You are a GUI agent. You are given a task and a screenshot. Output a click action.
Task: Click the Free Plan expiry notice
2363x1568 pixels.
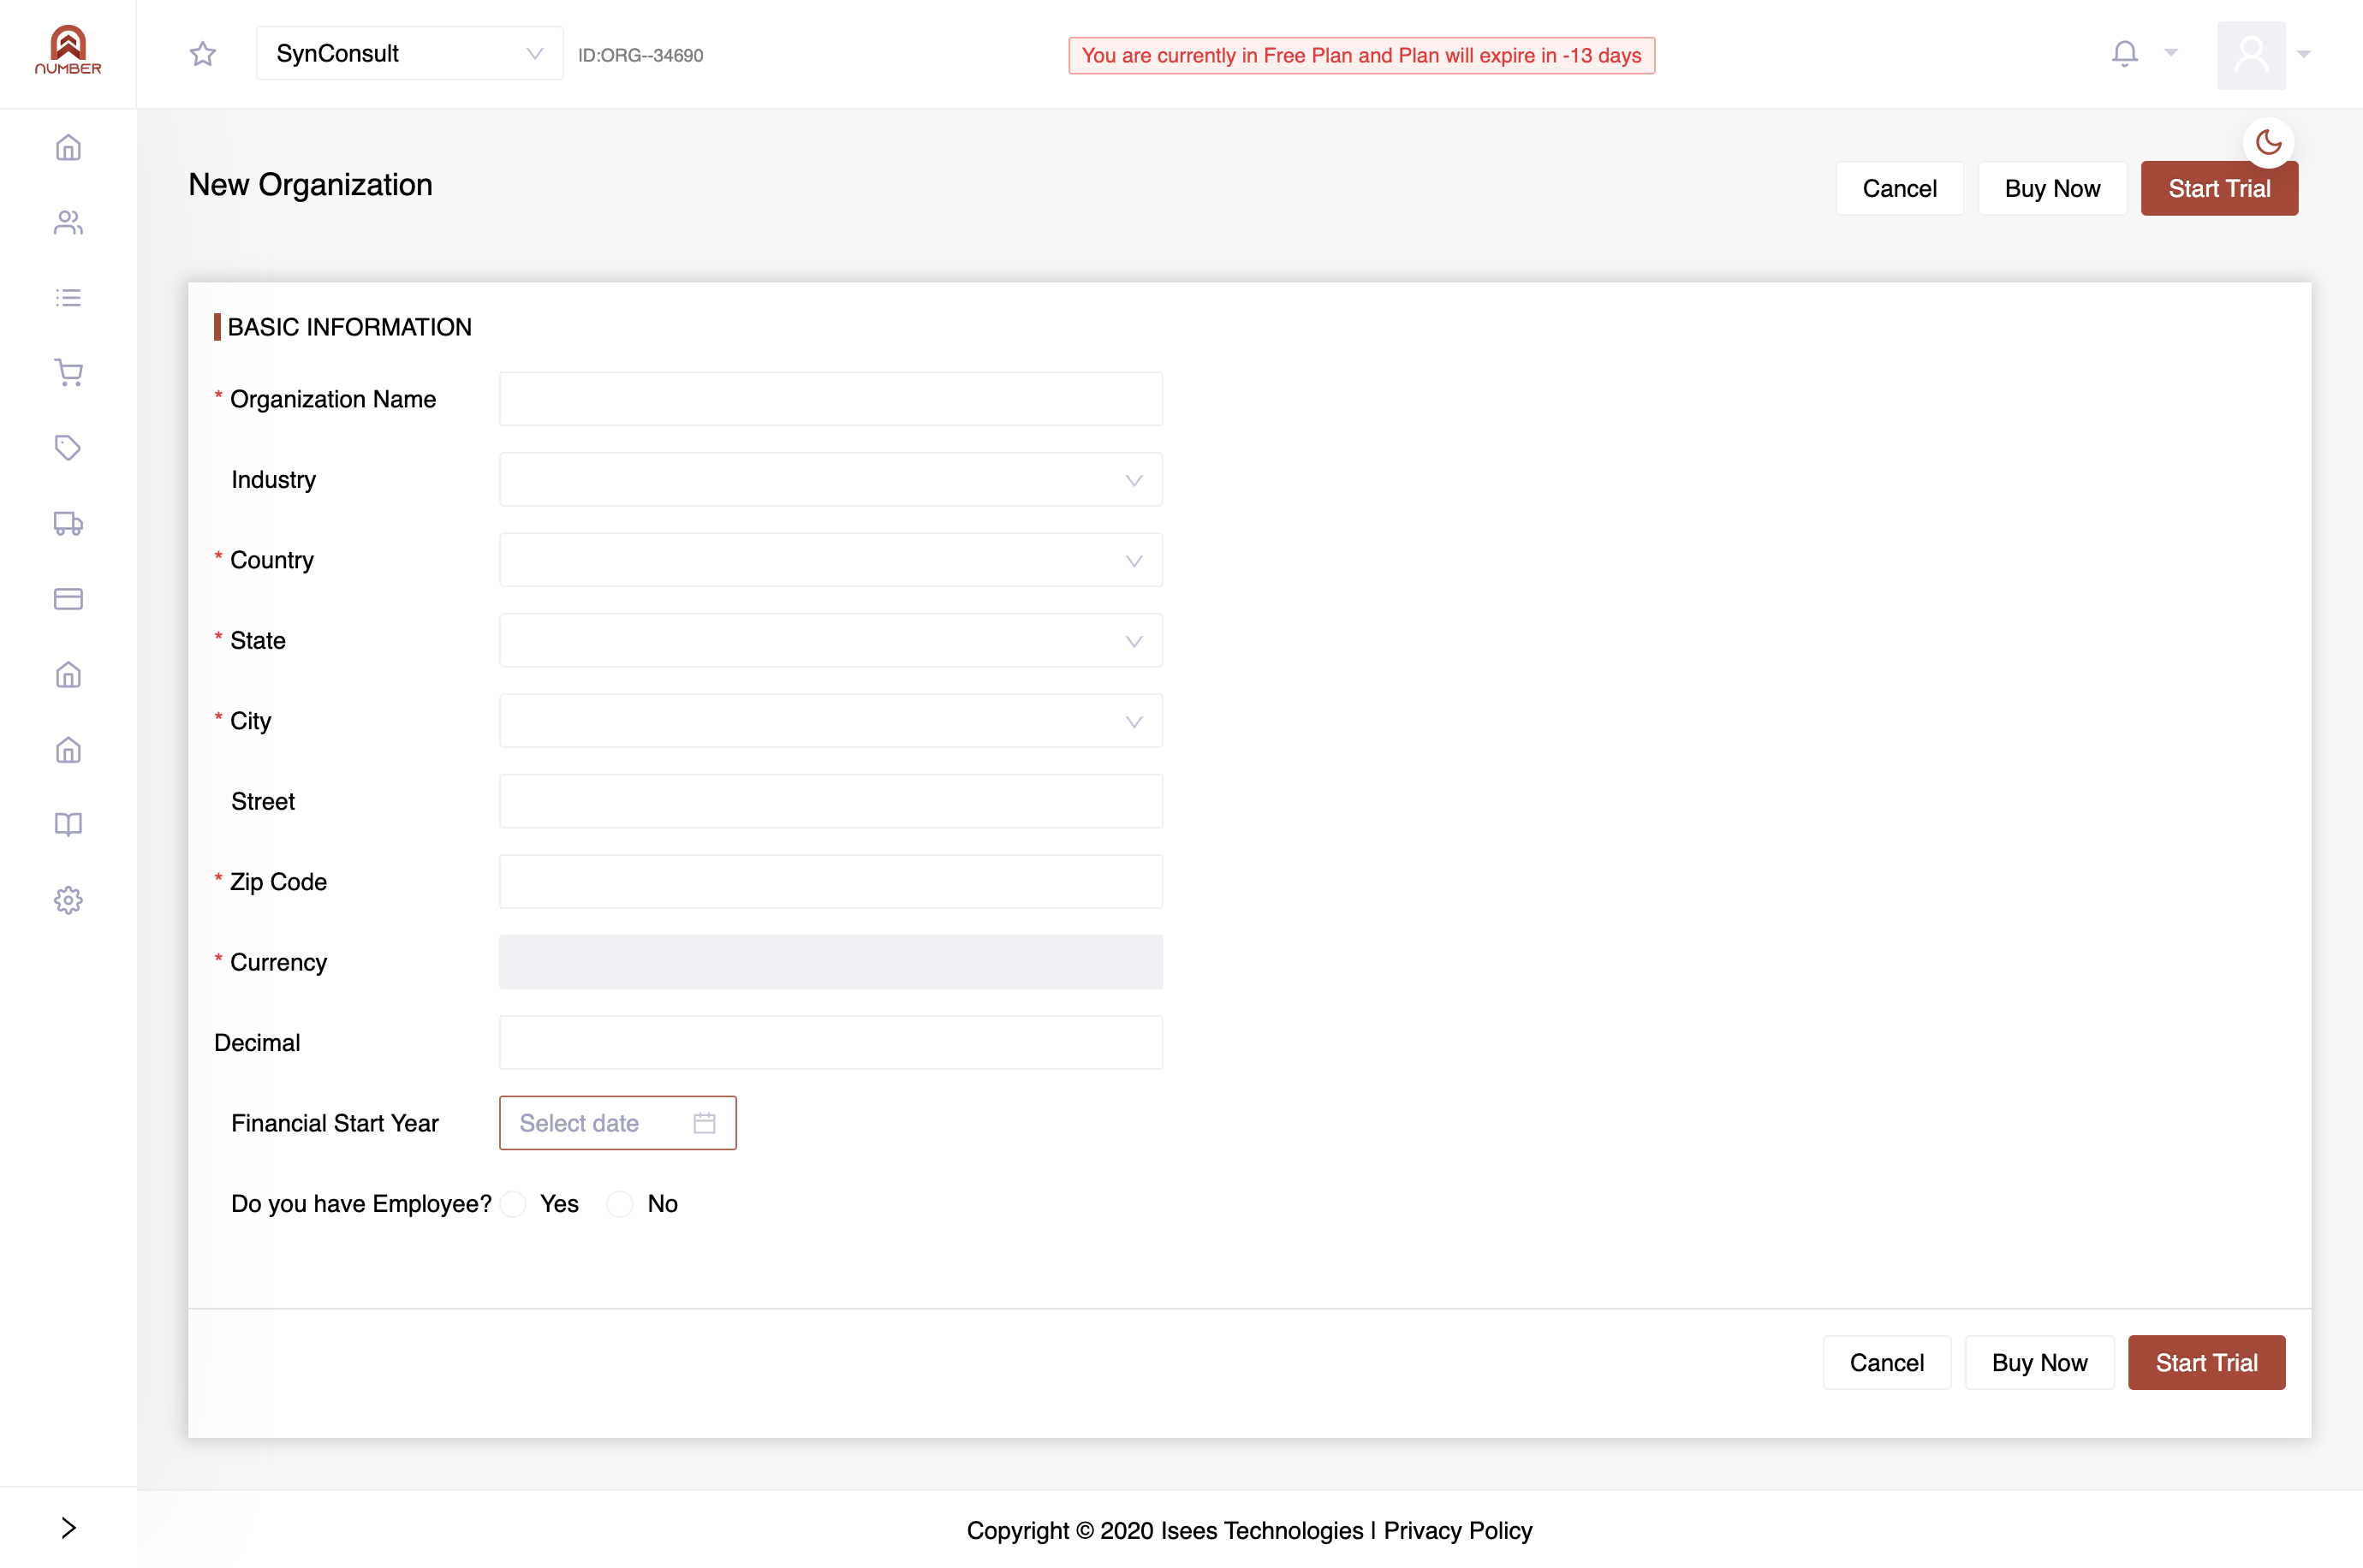1361,56
